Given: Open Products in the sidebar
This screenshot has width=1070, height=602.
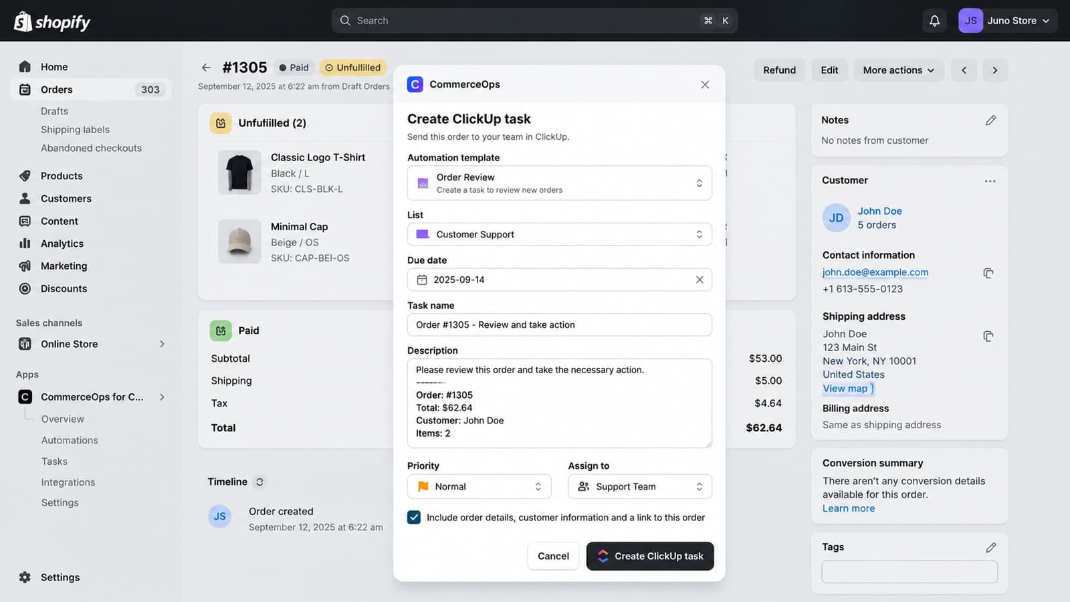Looking at the screenshot, I should click(62, 176).
